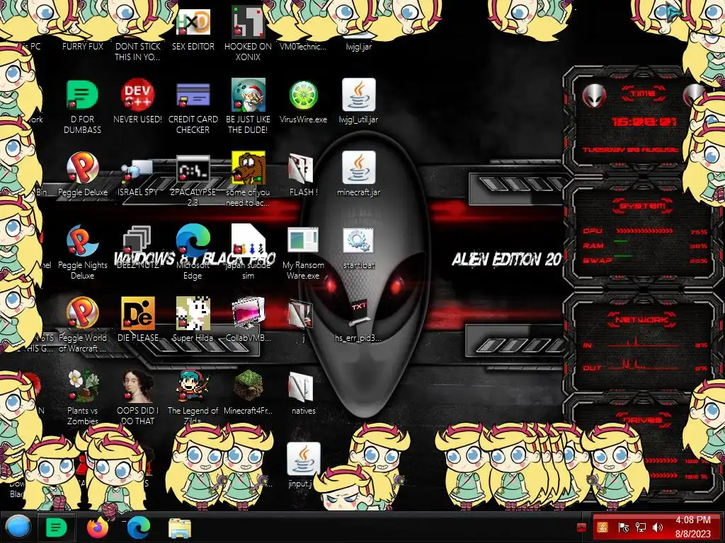
Task: Open the folder named j
Action: (x=301, y=314)
